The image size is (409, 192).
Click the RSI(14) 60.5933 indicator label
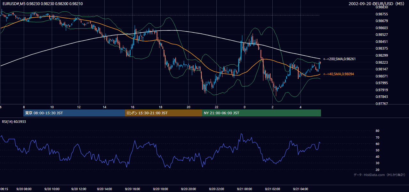pyautogui.click(x=14, y=122)
